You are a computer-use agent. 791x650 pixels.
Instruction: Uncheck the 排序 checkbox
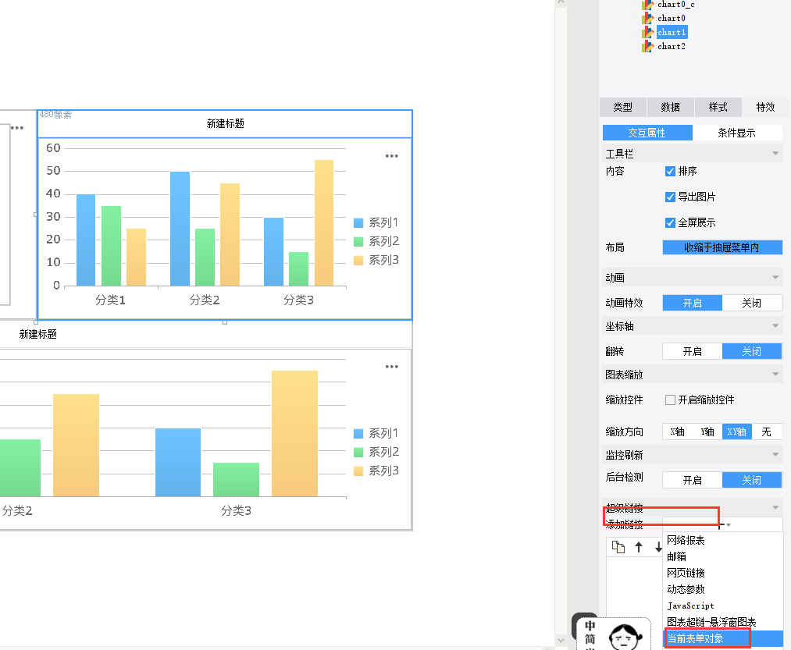(670, 172)
